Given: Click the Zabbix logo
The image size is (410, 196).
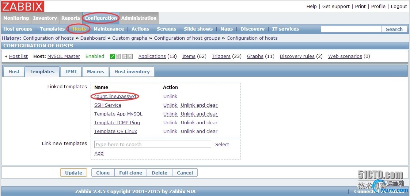Looking at the screenshot, I should point(23,6).
